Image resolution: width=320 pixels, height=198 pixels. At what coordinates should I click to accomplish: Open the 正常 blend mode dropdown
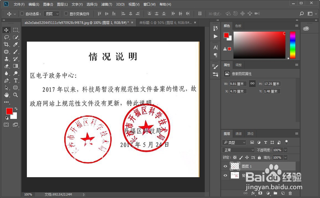click(238, 150)
